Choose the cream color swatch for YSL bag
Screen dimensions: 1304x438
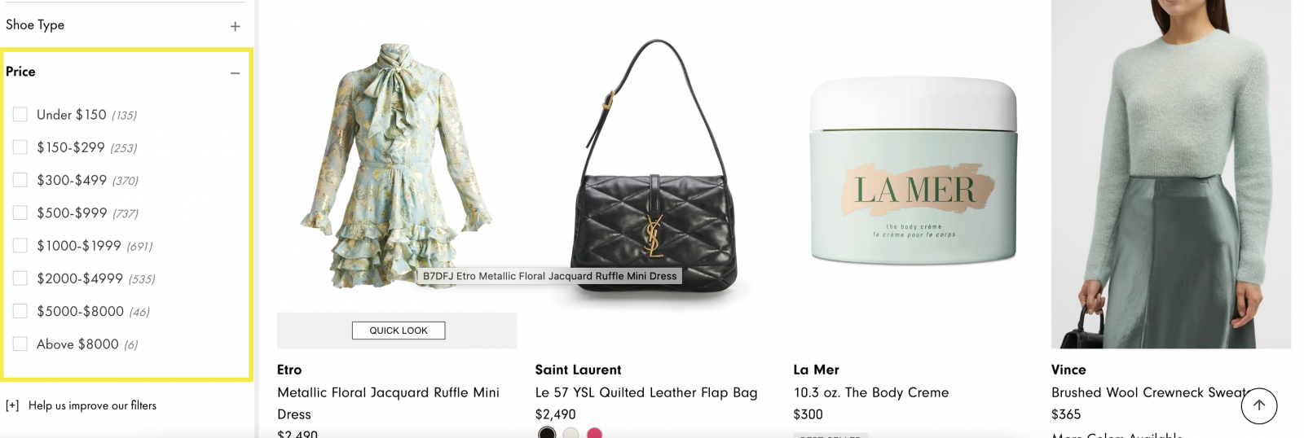pyautogui.click(x=571, y=433)
